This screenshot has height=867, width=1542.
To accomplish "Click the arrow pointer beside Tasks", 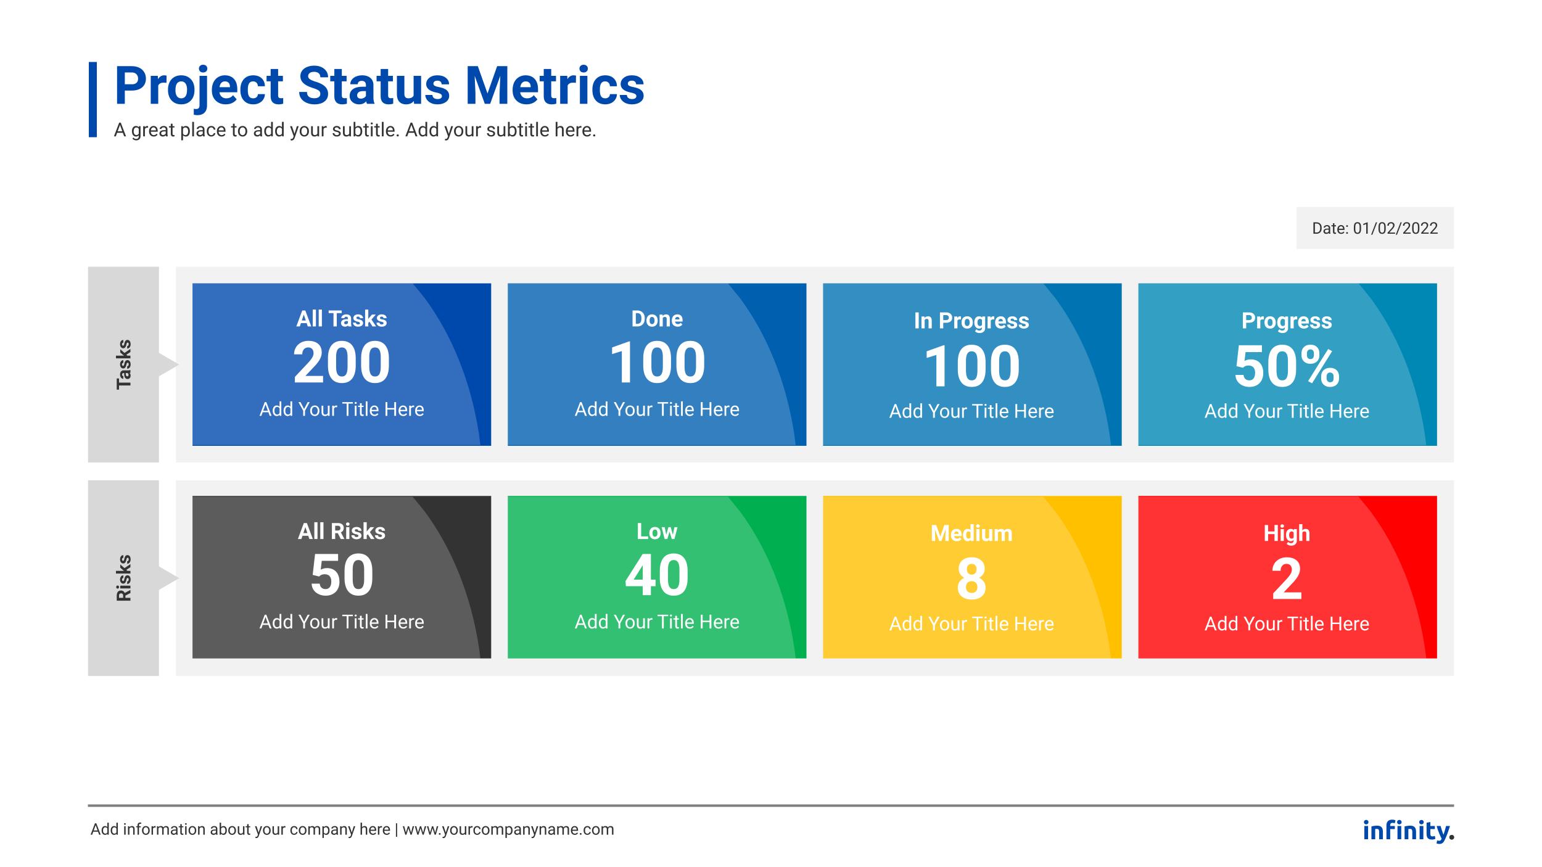I will 168,364.
